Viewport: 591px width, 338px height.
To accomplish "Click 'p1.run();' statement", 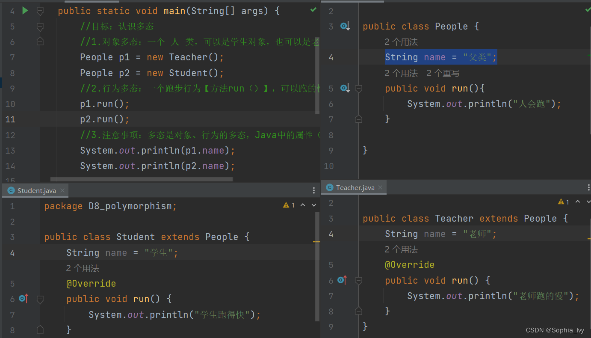I will click(105, 104).
